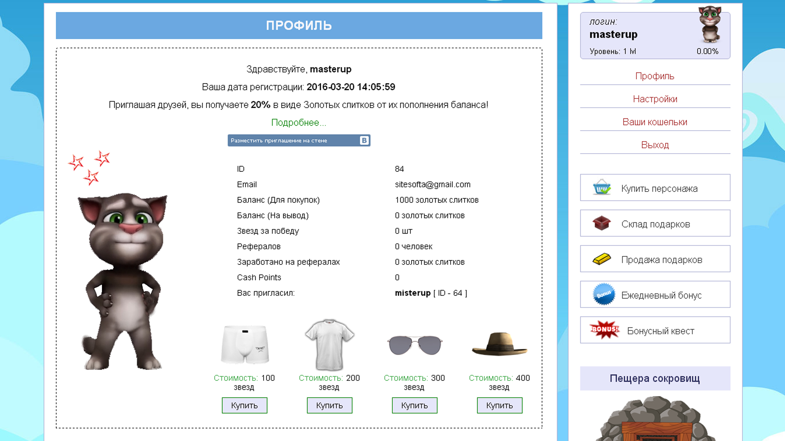Buy the 100-star boxer shorts
The image size is (785, 441).
tap(244, 405)
